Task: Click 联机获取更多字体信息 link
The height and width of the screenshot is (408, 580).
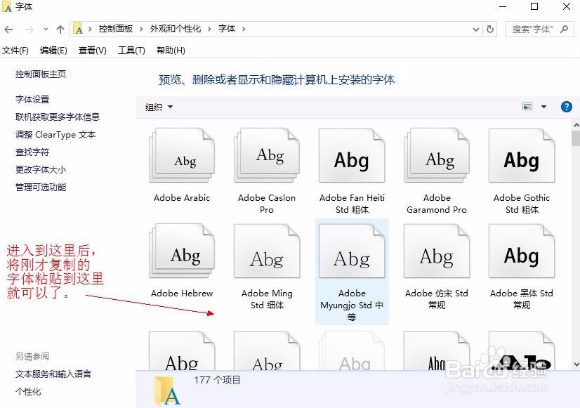Action: [x=58, y=117]
